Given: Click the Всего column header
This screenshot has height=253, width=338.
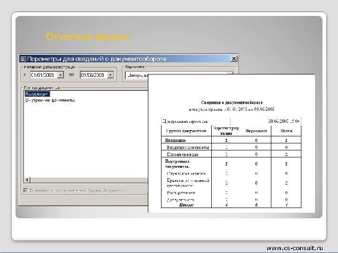Looking at the screenshot, I should coord(286,131).
